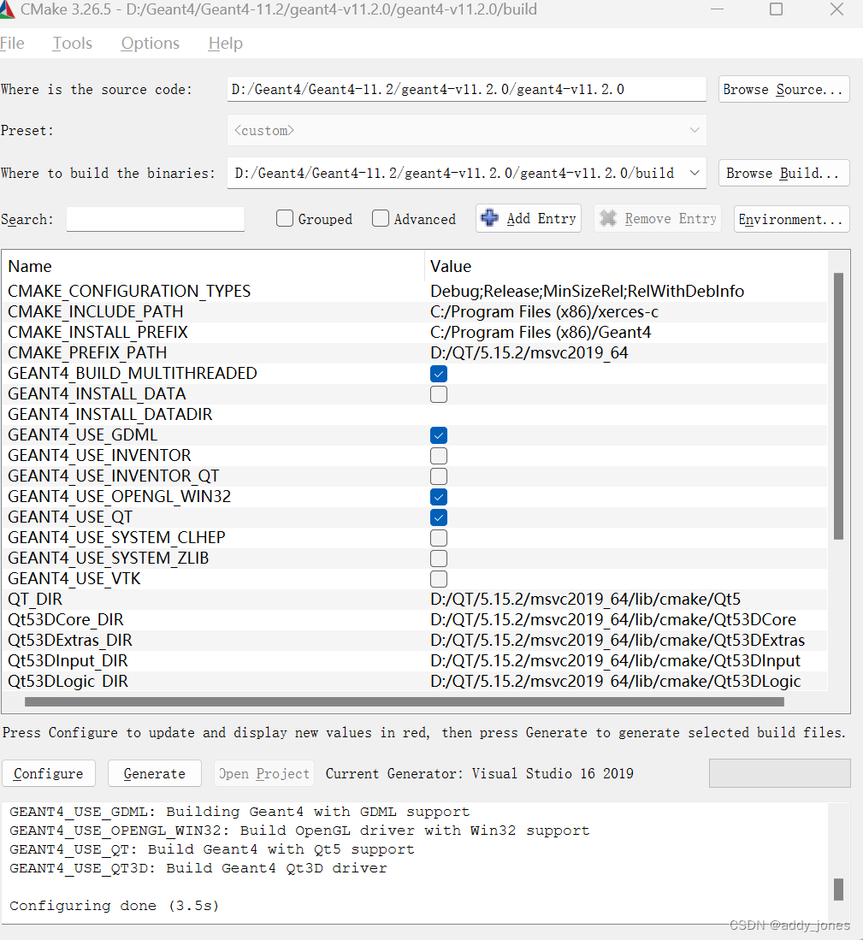Click the Remove Entry cross icon
This screenshot has height=940, width=863.
coord(608,218)
